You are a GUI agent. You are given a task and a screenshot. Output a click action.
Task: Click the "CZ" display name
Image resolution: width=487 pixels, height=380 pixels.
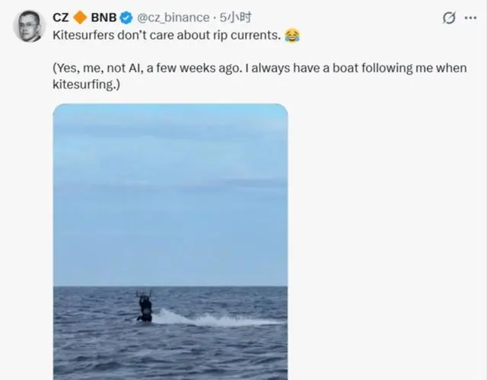tap(61, 18)
